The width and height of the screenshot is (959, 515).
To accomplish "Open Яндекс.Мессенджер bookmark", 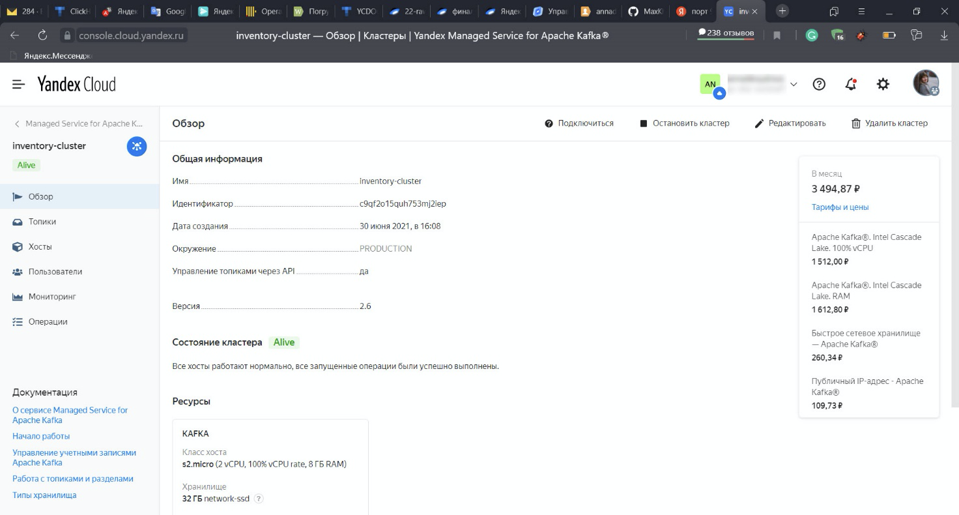I will click(53, 55).
